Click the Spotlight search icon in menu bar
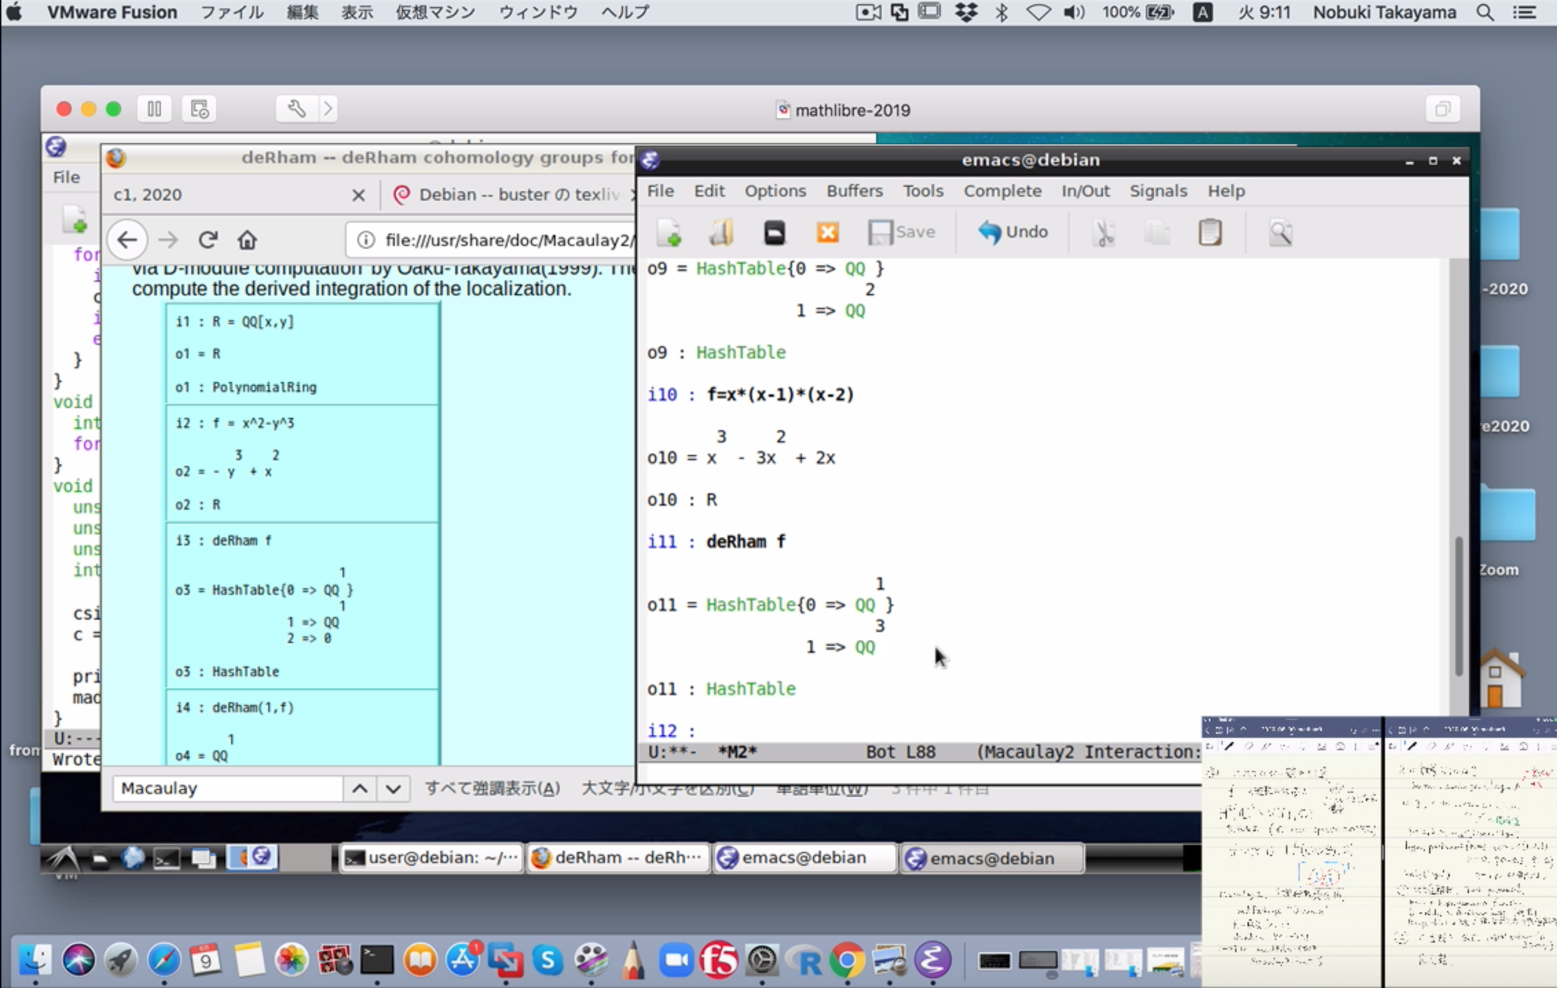1557x988 pixels. pyautogui.click(x=1485, y=12)
